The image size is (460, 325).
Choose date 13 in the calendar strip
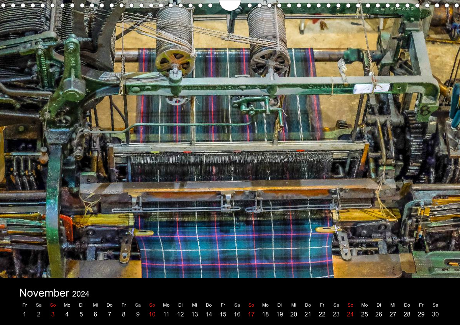(x=195, y=314)
